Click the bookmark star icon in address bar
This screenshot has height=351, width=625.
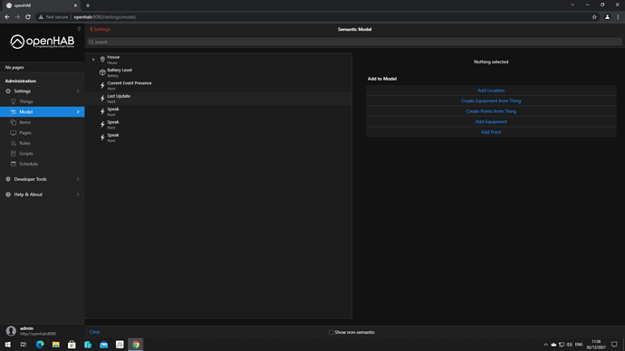click(x=594, y=17)
